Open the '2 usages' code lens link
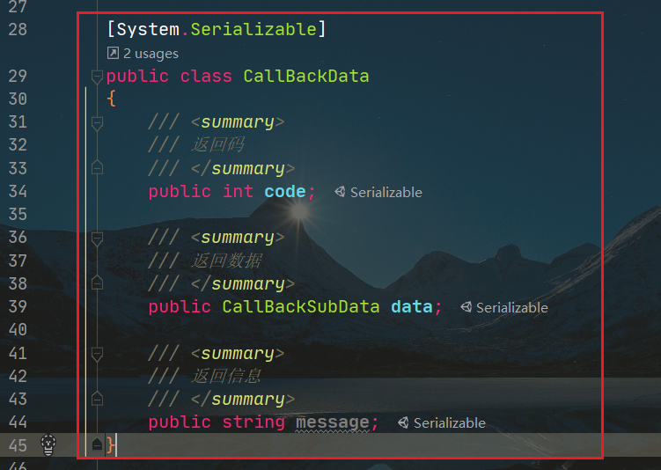The image size is (661, 470). (151, 54)
